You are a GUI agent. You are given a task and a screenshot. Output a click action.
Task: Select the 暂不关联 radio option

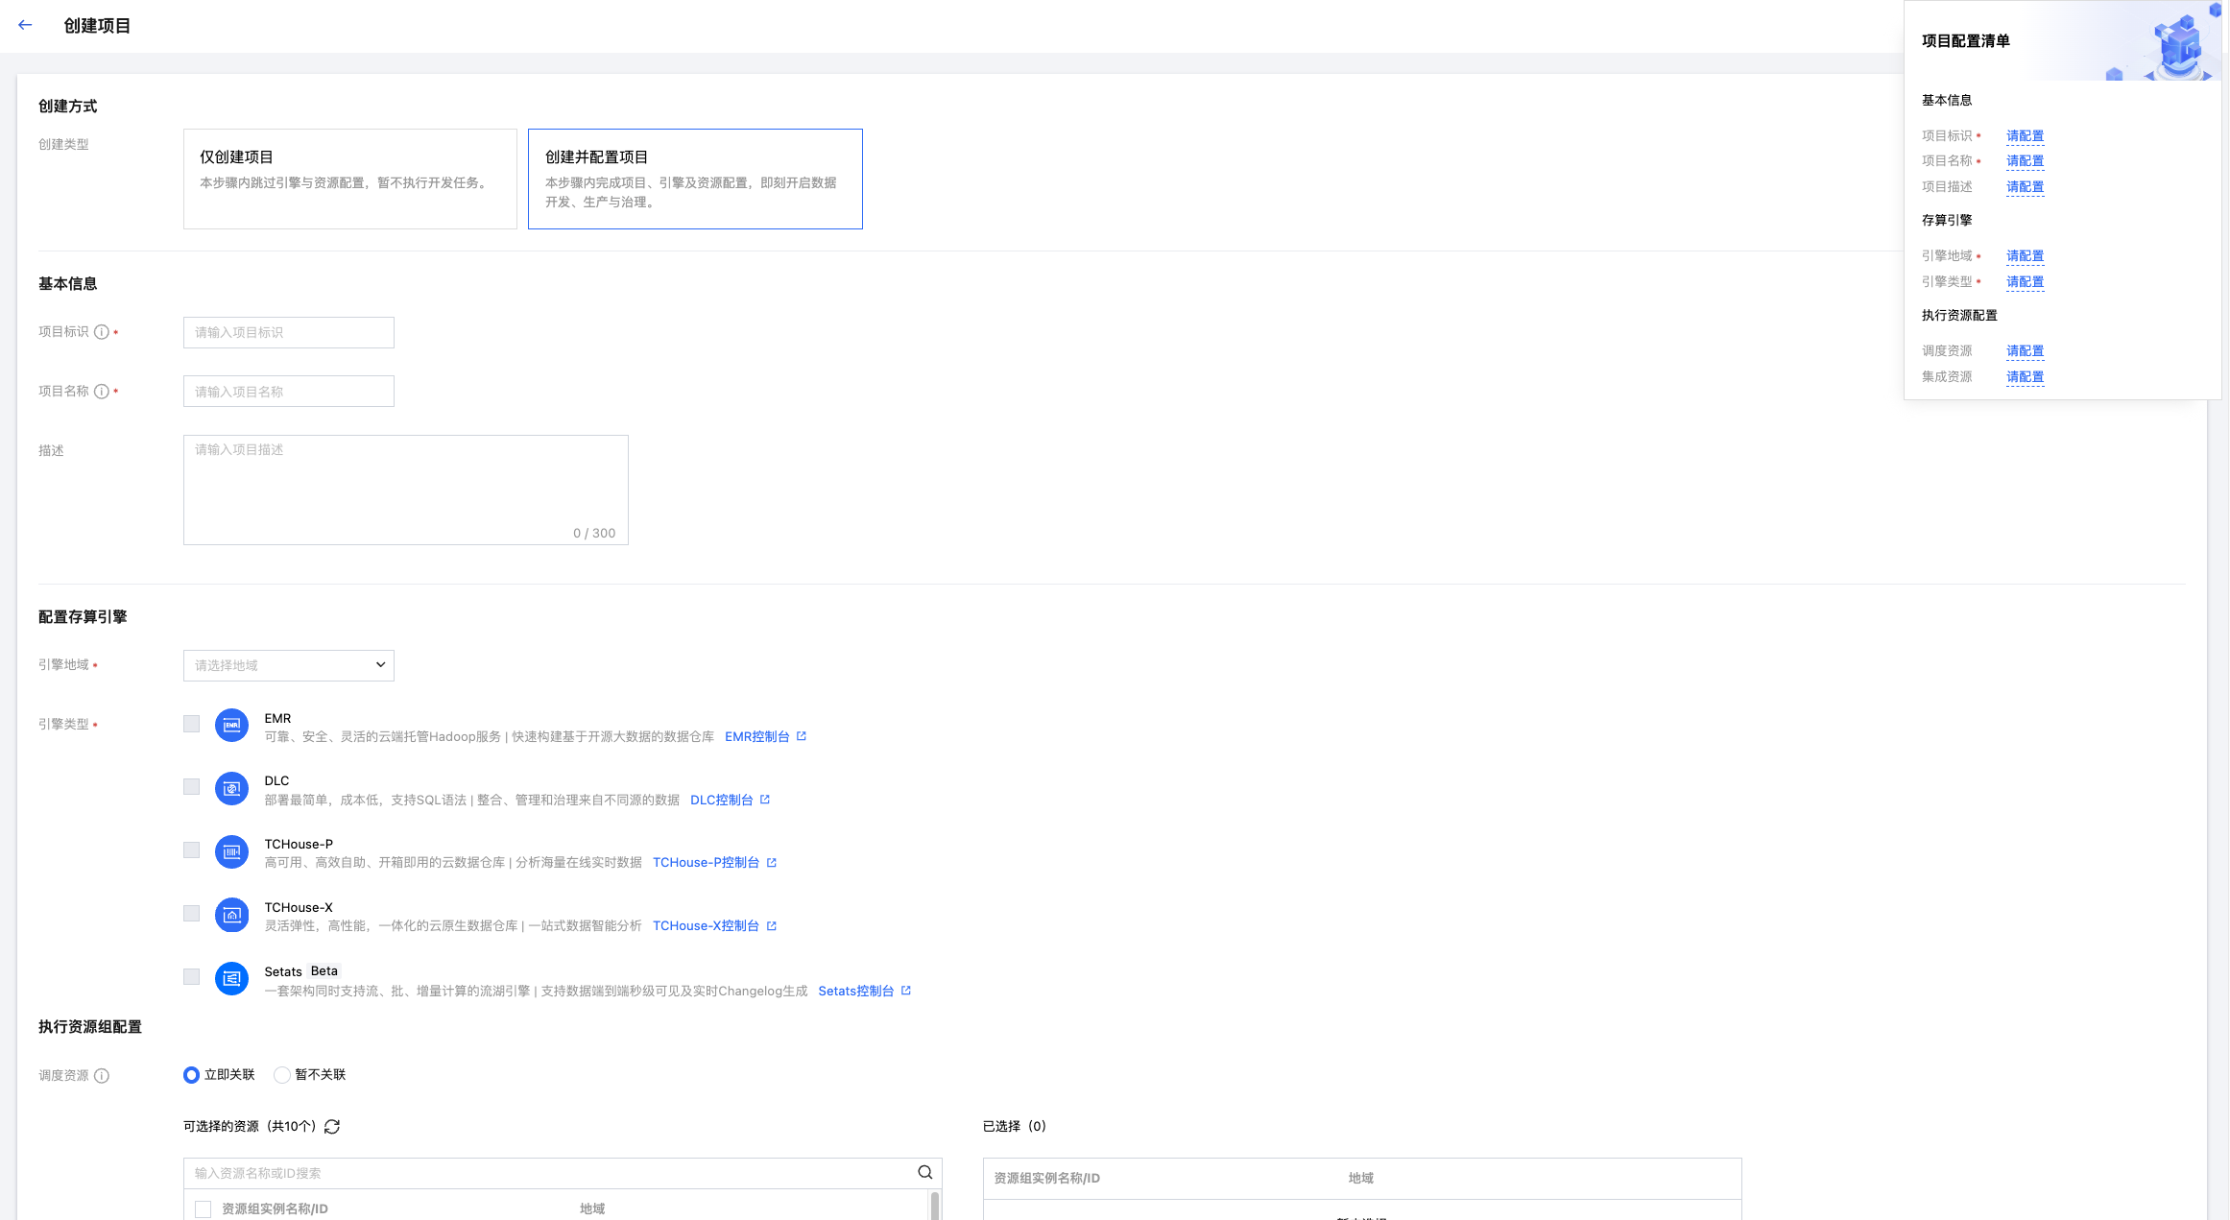(x=282, y=1075)
